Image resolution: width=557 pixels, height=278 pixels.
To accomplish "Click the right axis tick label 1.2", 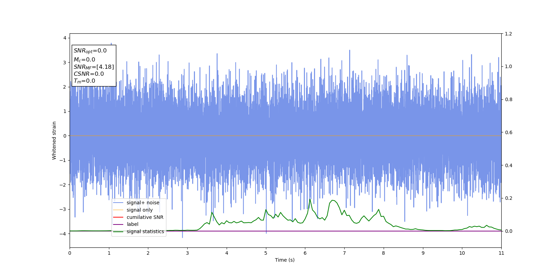I will [x=508, y=34].
